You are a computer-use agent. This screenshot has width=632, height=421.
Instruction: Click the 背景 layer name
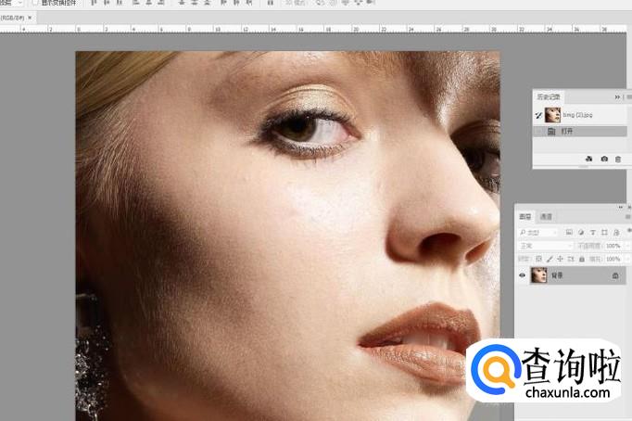(557, 275)
